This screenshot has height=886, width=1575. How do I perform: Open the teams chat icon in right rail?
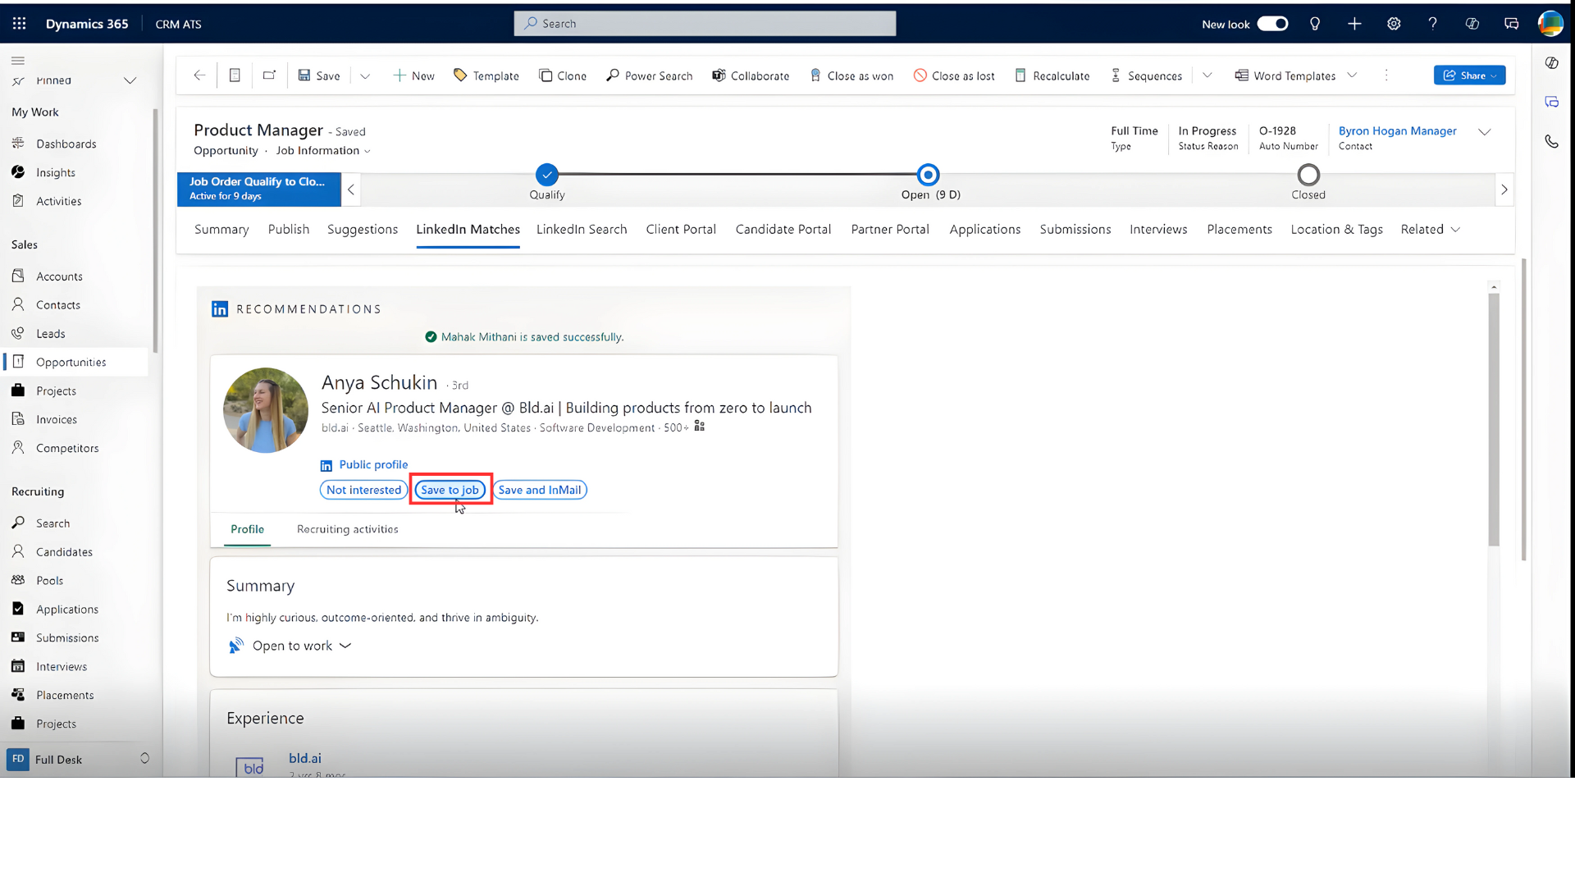(x=1551, y=103)
